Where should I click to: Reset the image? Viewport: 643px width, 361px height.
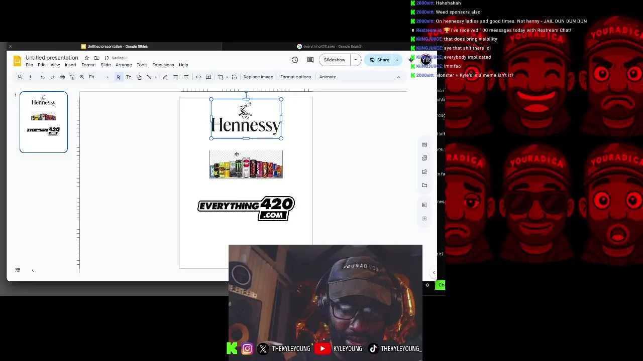pos(234,77)
